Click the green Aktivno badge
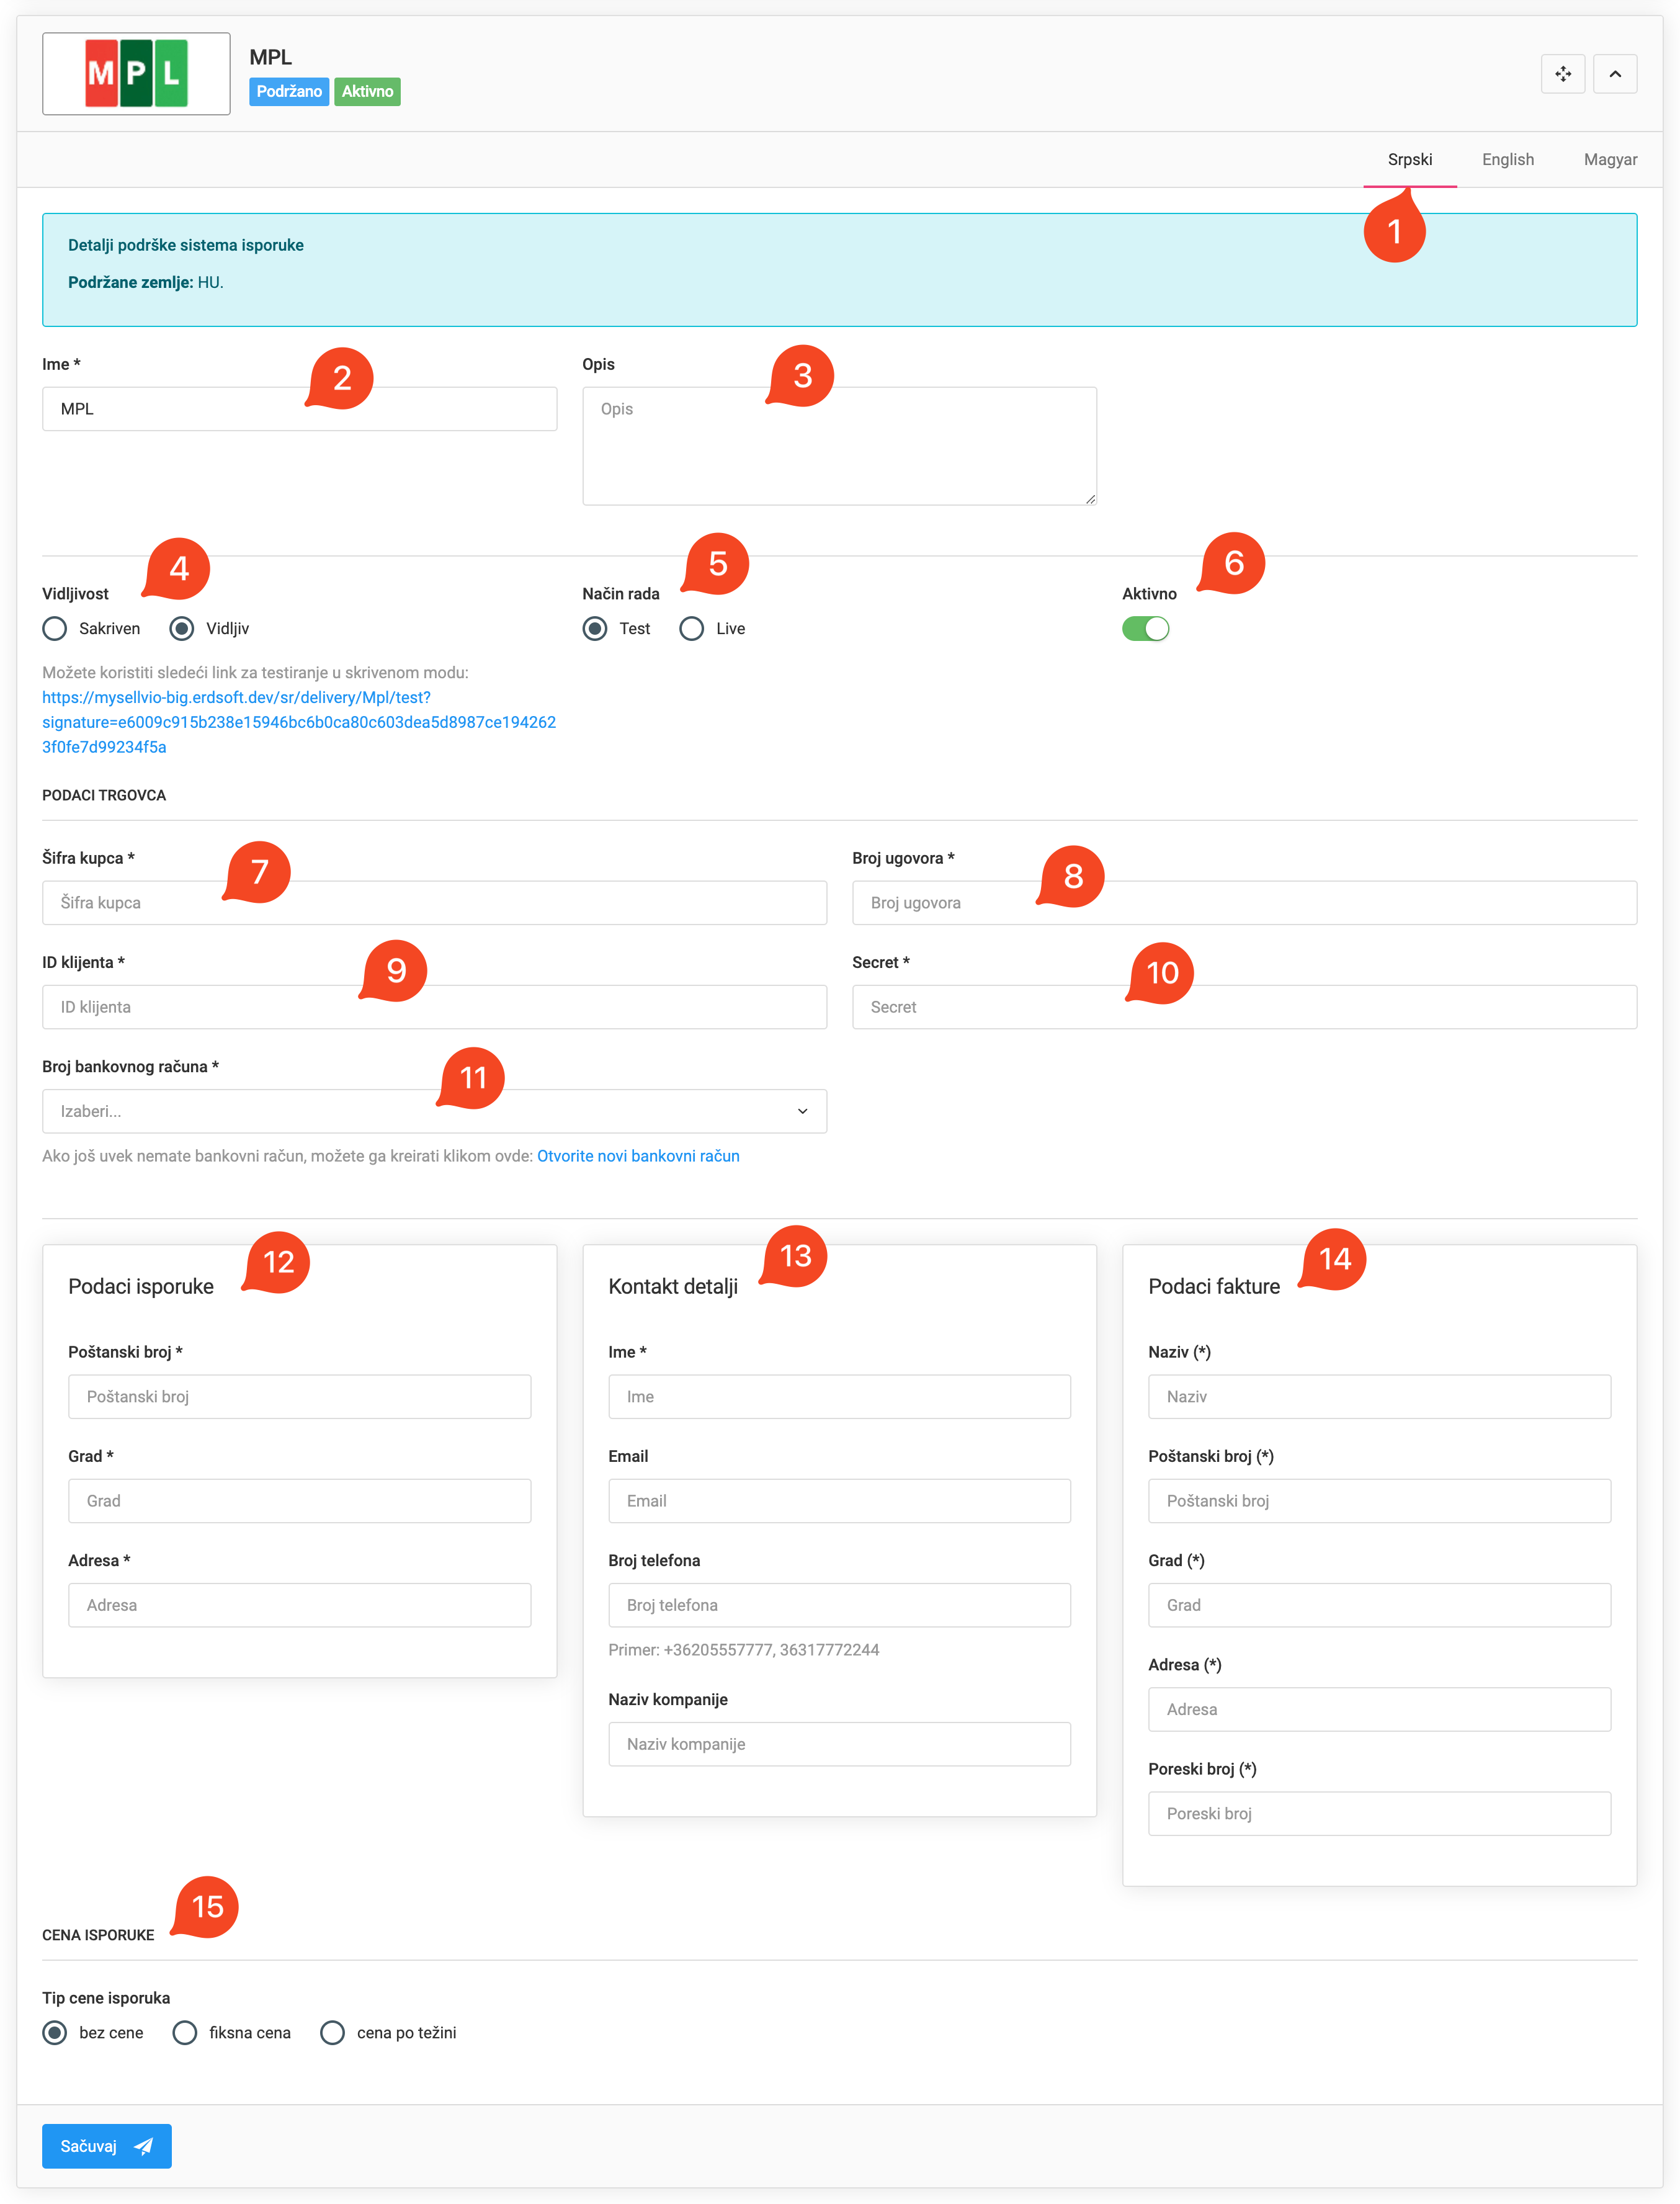Screen dimensions: 1680x2204 367,91
